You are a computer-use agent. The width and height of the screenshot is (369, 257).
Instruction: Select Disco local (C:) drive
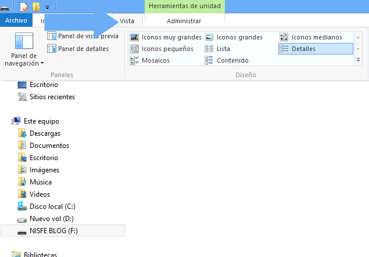[x=46, y=207]
